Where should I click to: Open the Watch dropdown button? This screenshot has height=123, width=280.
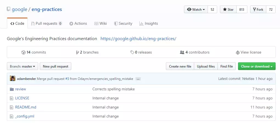click(196, 10)
